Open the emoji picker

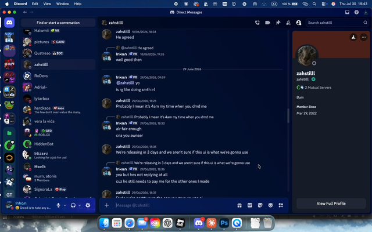point(270,205)
